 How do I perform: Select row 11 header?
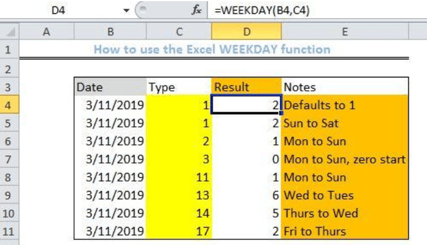pyautogui.click(x=9, y=231)
